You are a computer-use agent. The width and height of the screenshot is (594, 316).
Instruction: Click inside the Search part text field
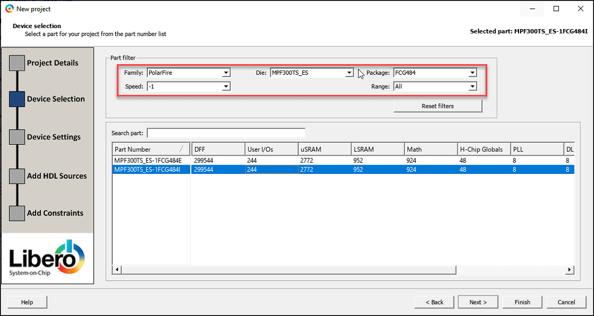pyautogui.click(x=226, y=133)
